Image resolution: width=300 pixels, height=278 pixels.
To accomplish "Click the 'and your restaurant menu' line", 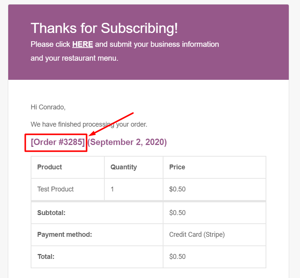I will (x=74, y=58).
